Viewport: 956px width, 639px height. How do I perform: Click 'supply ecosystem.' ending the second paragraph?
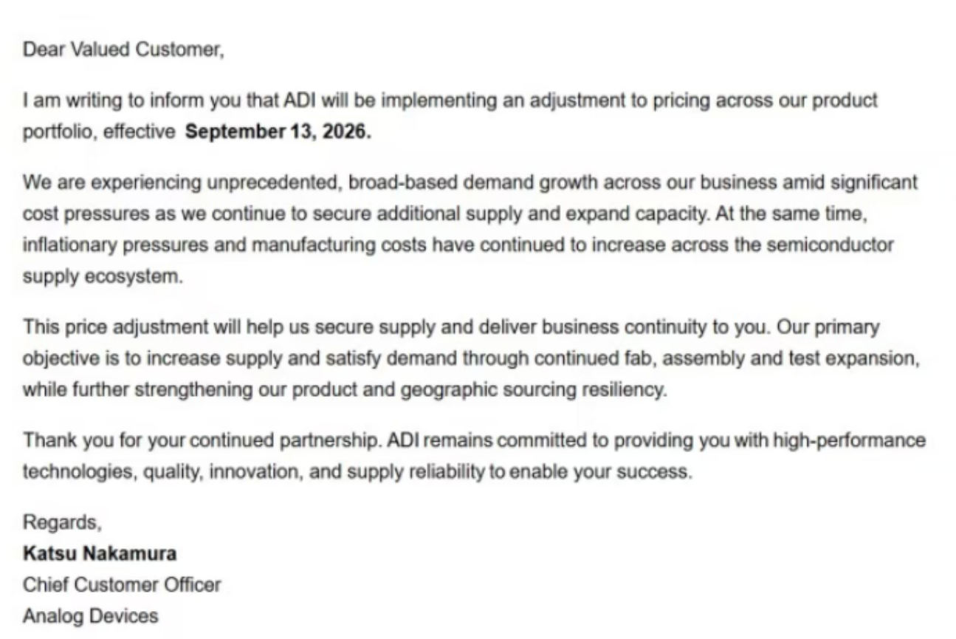pos(101,277)
